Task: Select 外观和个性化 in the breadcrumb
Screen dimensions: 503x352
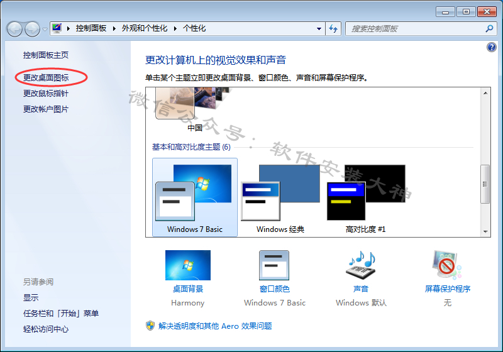Action: pos(145,28)
